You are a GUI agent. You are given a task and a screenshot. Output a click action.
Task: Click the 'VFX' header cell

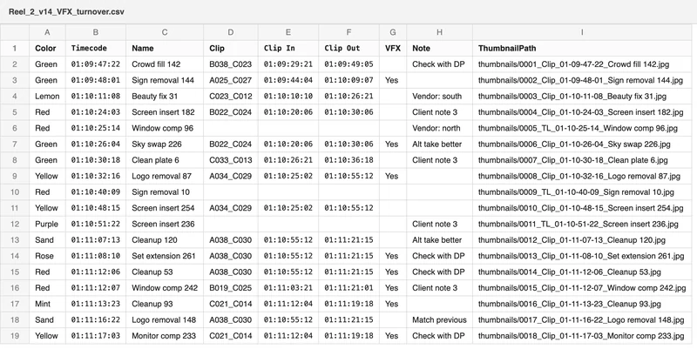pos(393,49)
